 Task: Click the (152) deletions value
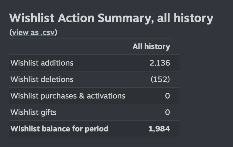point(160,79)
